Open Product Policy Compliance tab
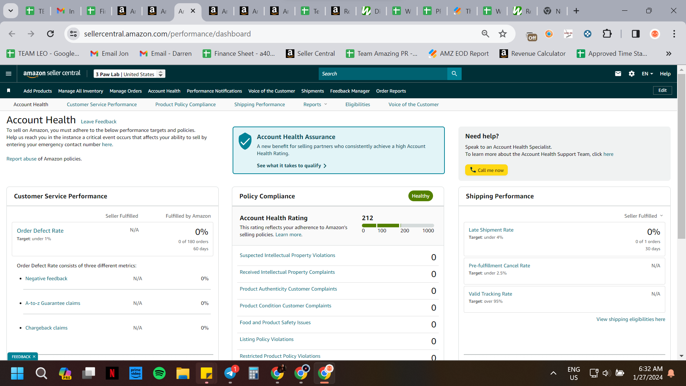This screenshot has width=686, height=386. tap(185, 104)
